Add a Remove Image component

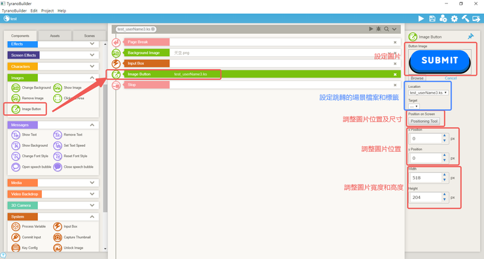pyautogui.click(x=27, y=99)
